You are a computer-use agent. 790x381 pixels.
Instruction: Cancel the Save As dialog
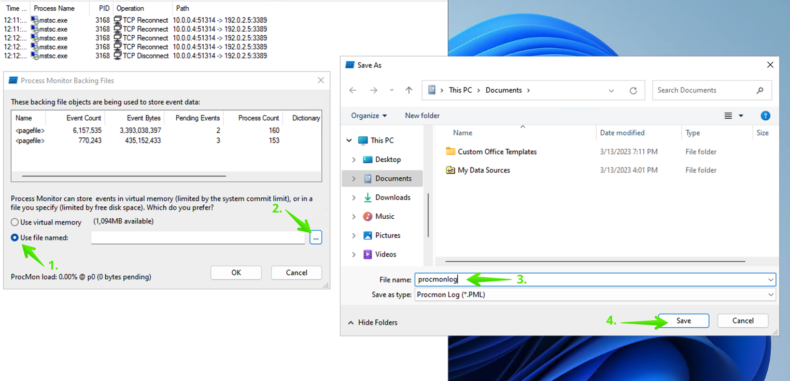[743, 321]
